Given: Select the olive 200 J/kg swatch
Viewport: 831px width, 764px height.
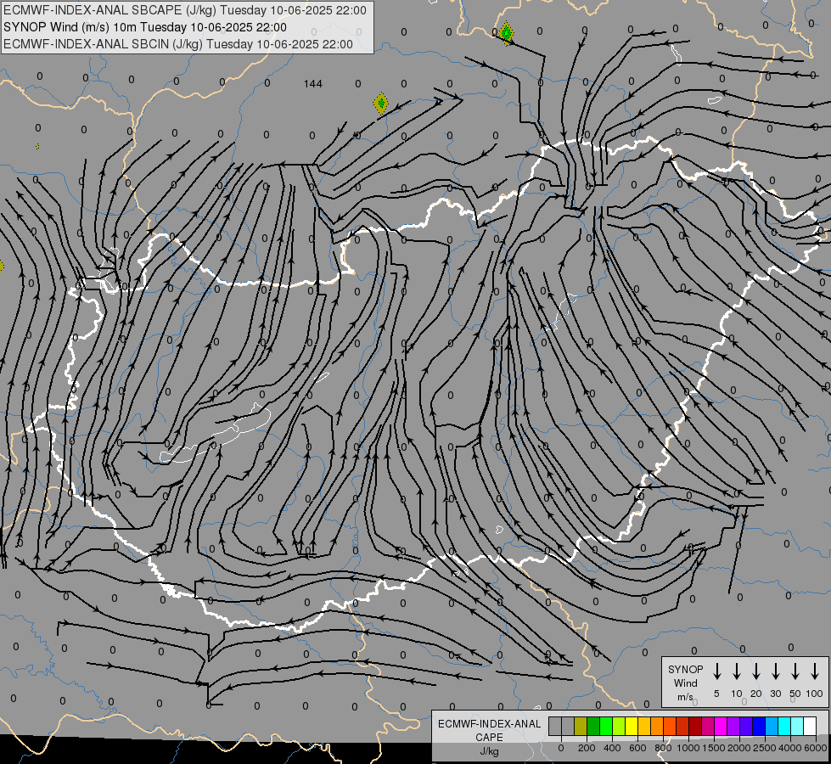Looking at the screenshot, I should pyautogui.click(x=581, y=726).
